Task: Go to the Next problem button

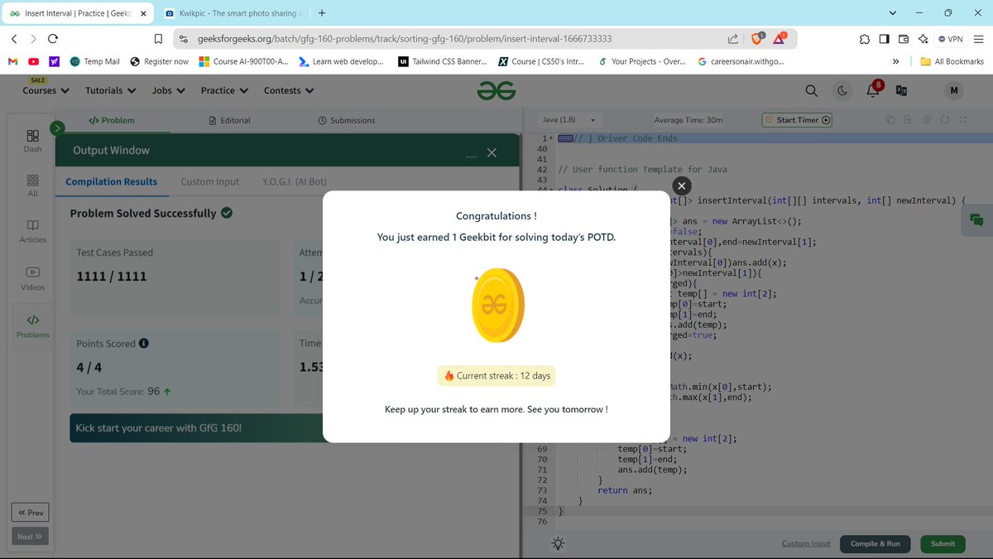Action: pyautogui.click(x=30, y=536)
